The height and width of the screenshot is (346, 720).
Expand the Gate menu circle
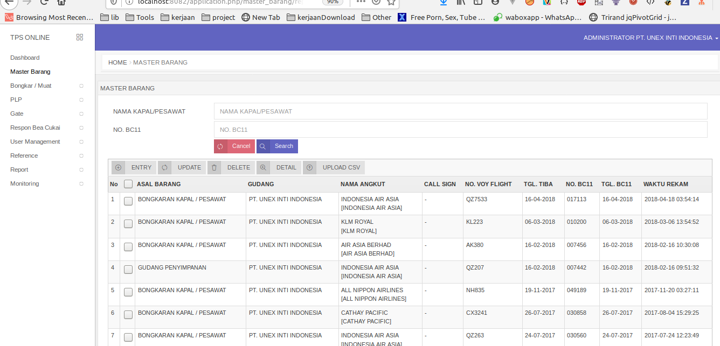click(x=81, y=114)
